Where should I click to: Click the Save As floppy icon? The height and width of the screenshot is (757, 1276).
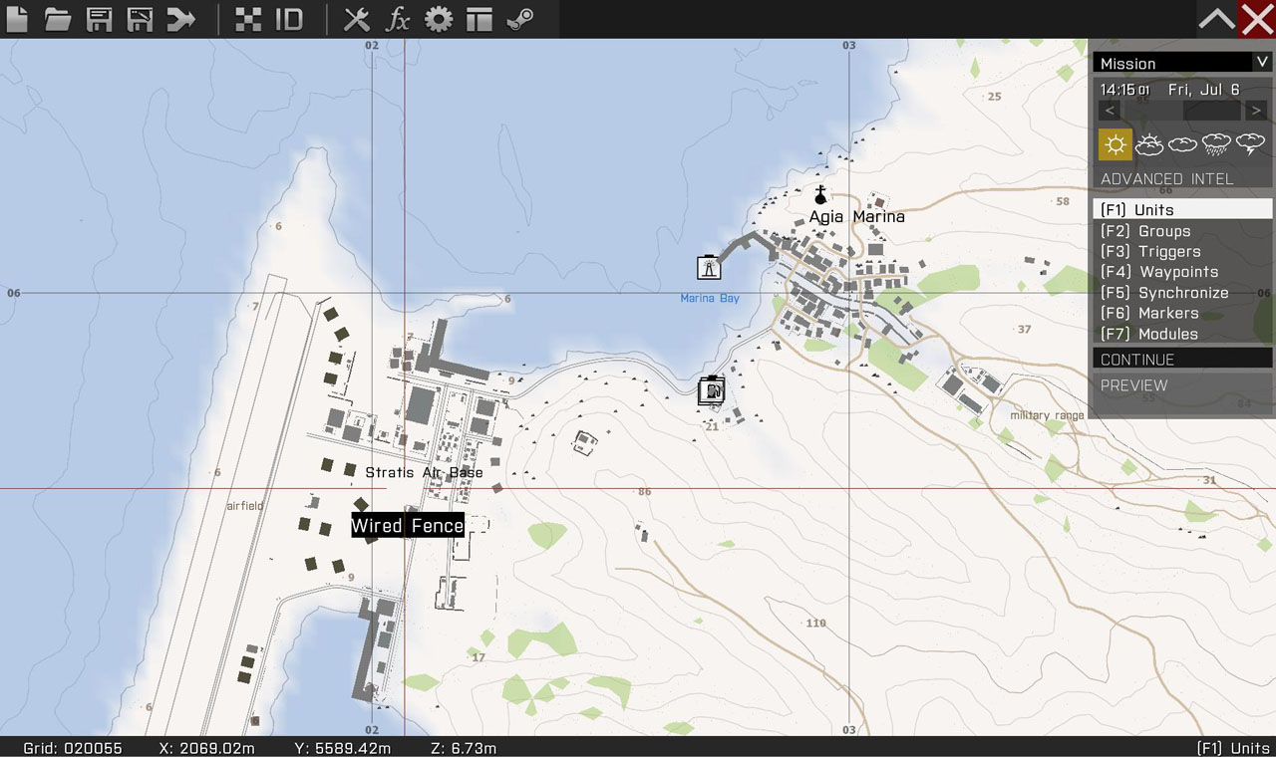[140, 19]
